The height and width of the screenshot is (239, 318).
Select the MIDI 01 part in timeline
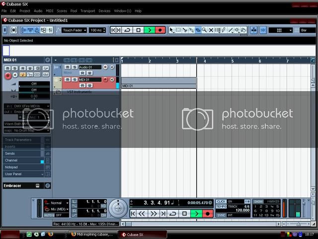[x=159, y=83]
